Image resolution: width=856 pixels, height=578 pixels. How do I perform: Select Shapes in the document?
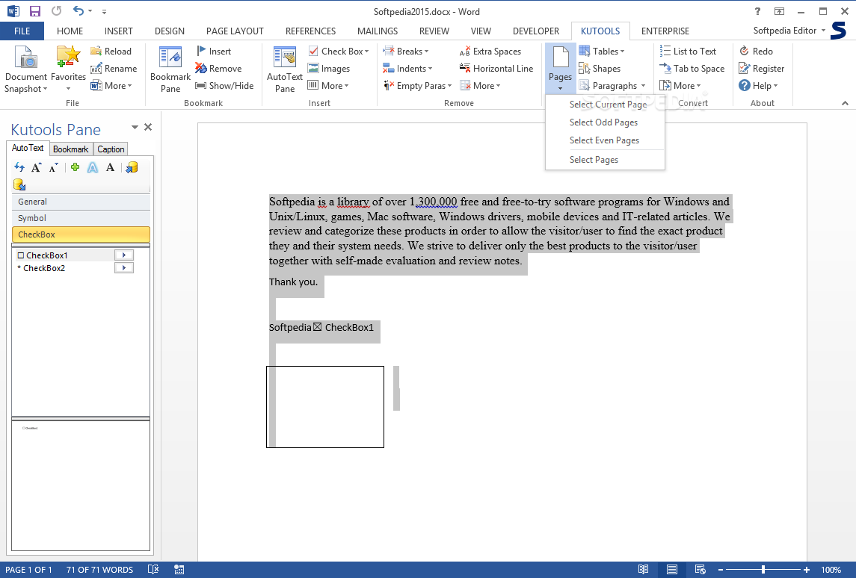pyautogui.click(x=600, y=69)
